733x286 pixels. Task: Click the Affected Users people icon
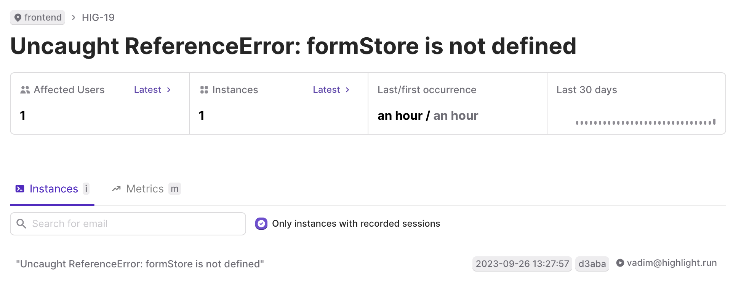pyautogui.click(x=25, y=90)
